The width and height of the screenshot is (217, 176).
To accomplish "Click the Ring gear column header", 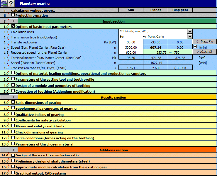I will point(180,10).
